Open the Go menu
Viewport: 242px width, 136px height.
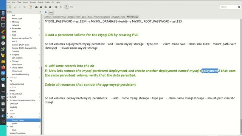pyautogui.click(x=53, y=2)
